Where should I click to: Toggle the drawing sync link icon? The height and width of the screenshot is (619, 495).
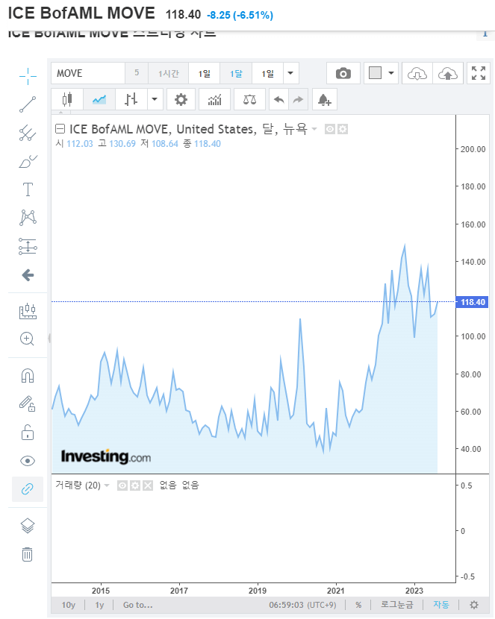tap(28, 489)
